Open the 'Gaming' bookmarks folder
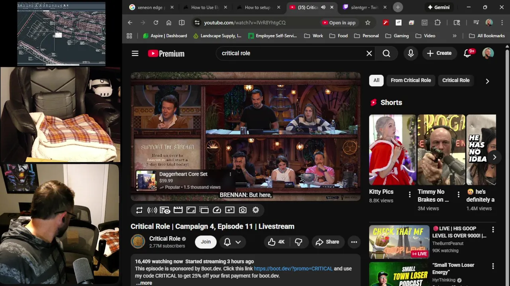This screenshot has width=510, height=286. pos(397,36)
